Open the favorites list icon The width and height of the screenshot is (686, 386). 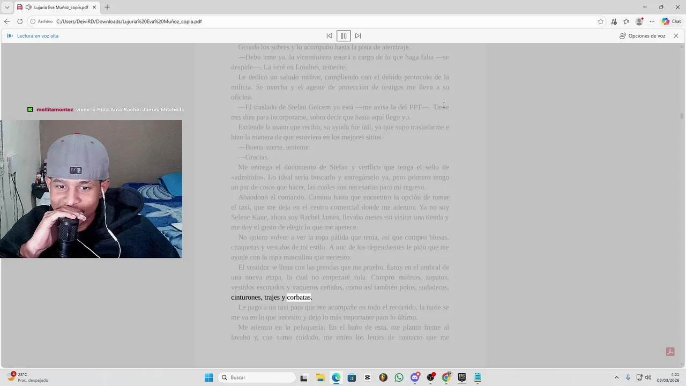(626, 21)
